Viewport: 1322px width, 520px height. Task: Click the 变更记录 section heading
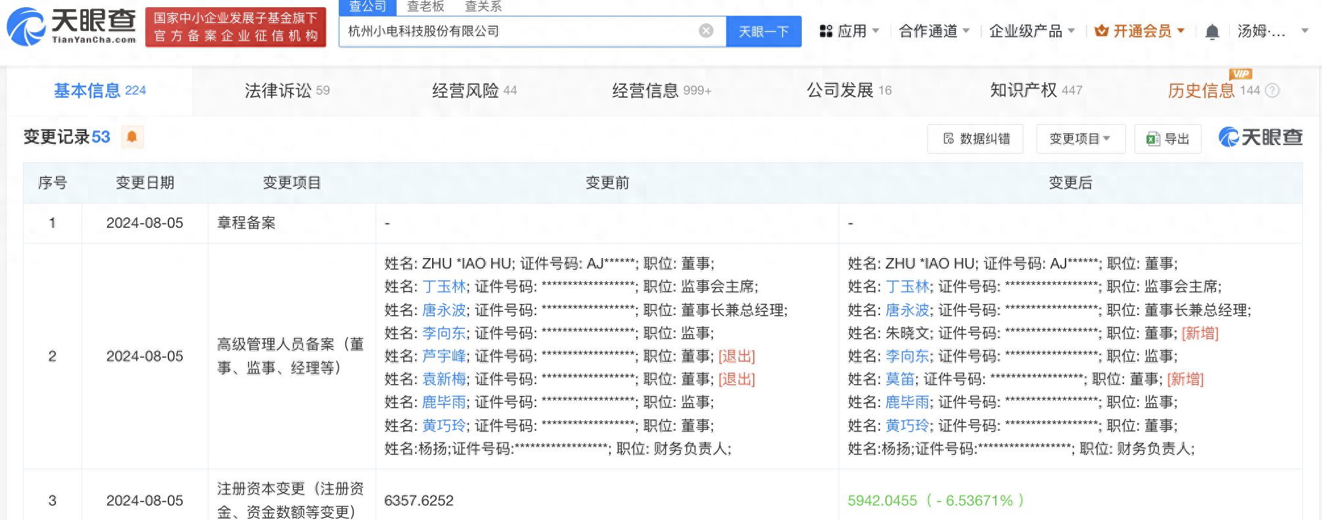click(x=66, y=137)
